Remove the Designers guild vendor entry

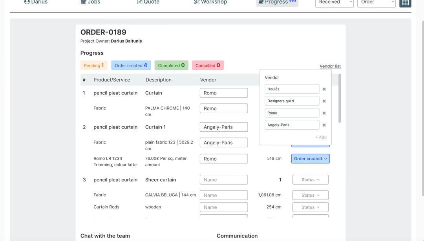click(324, 101)
